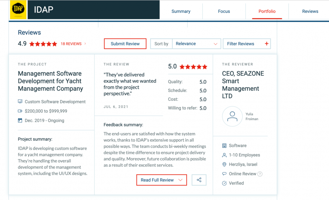Open the 18 REVIEWS link
This screenshot has height=200, width=329.
(x=71, y=44)
